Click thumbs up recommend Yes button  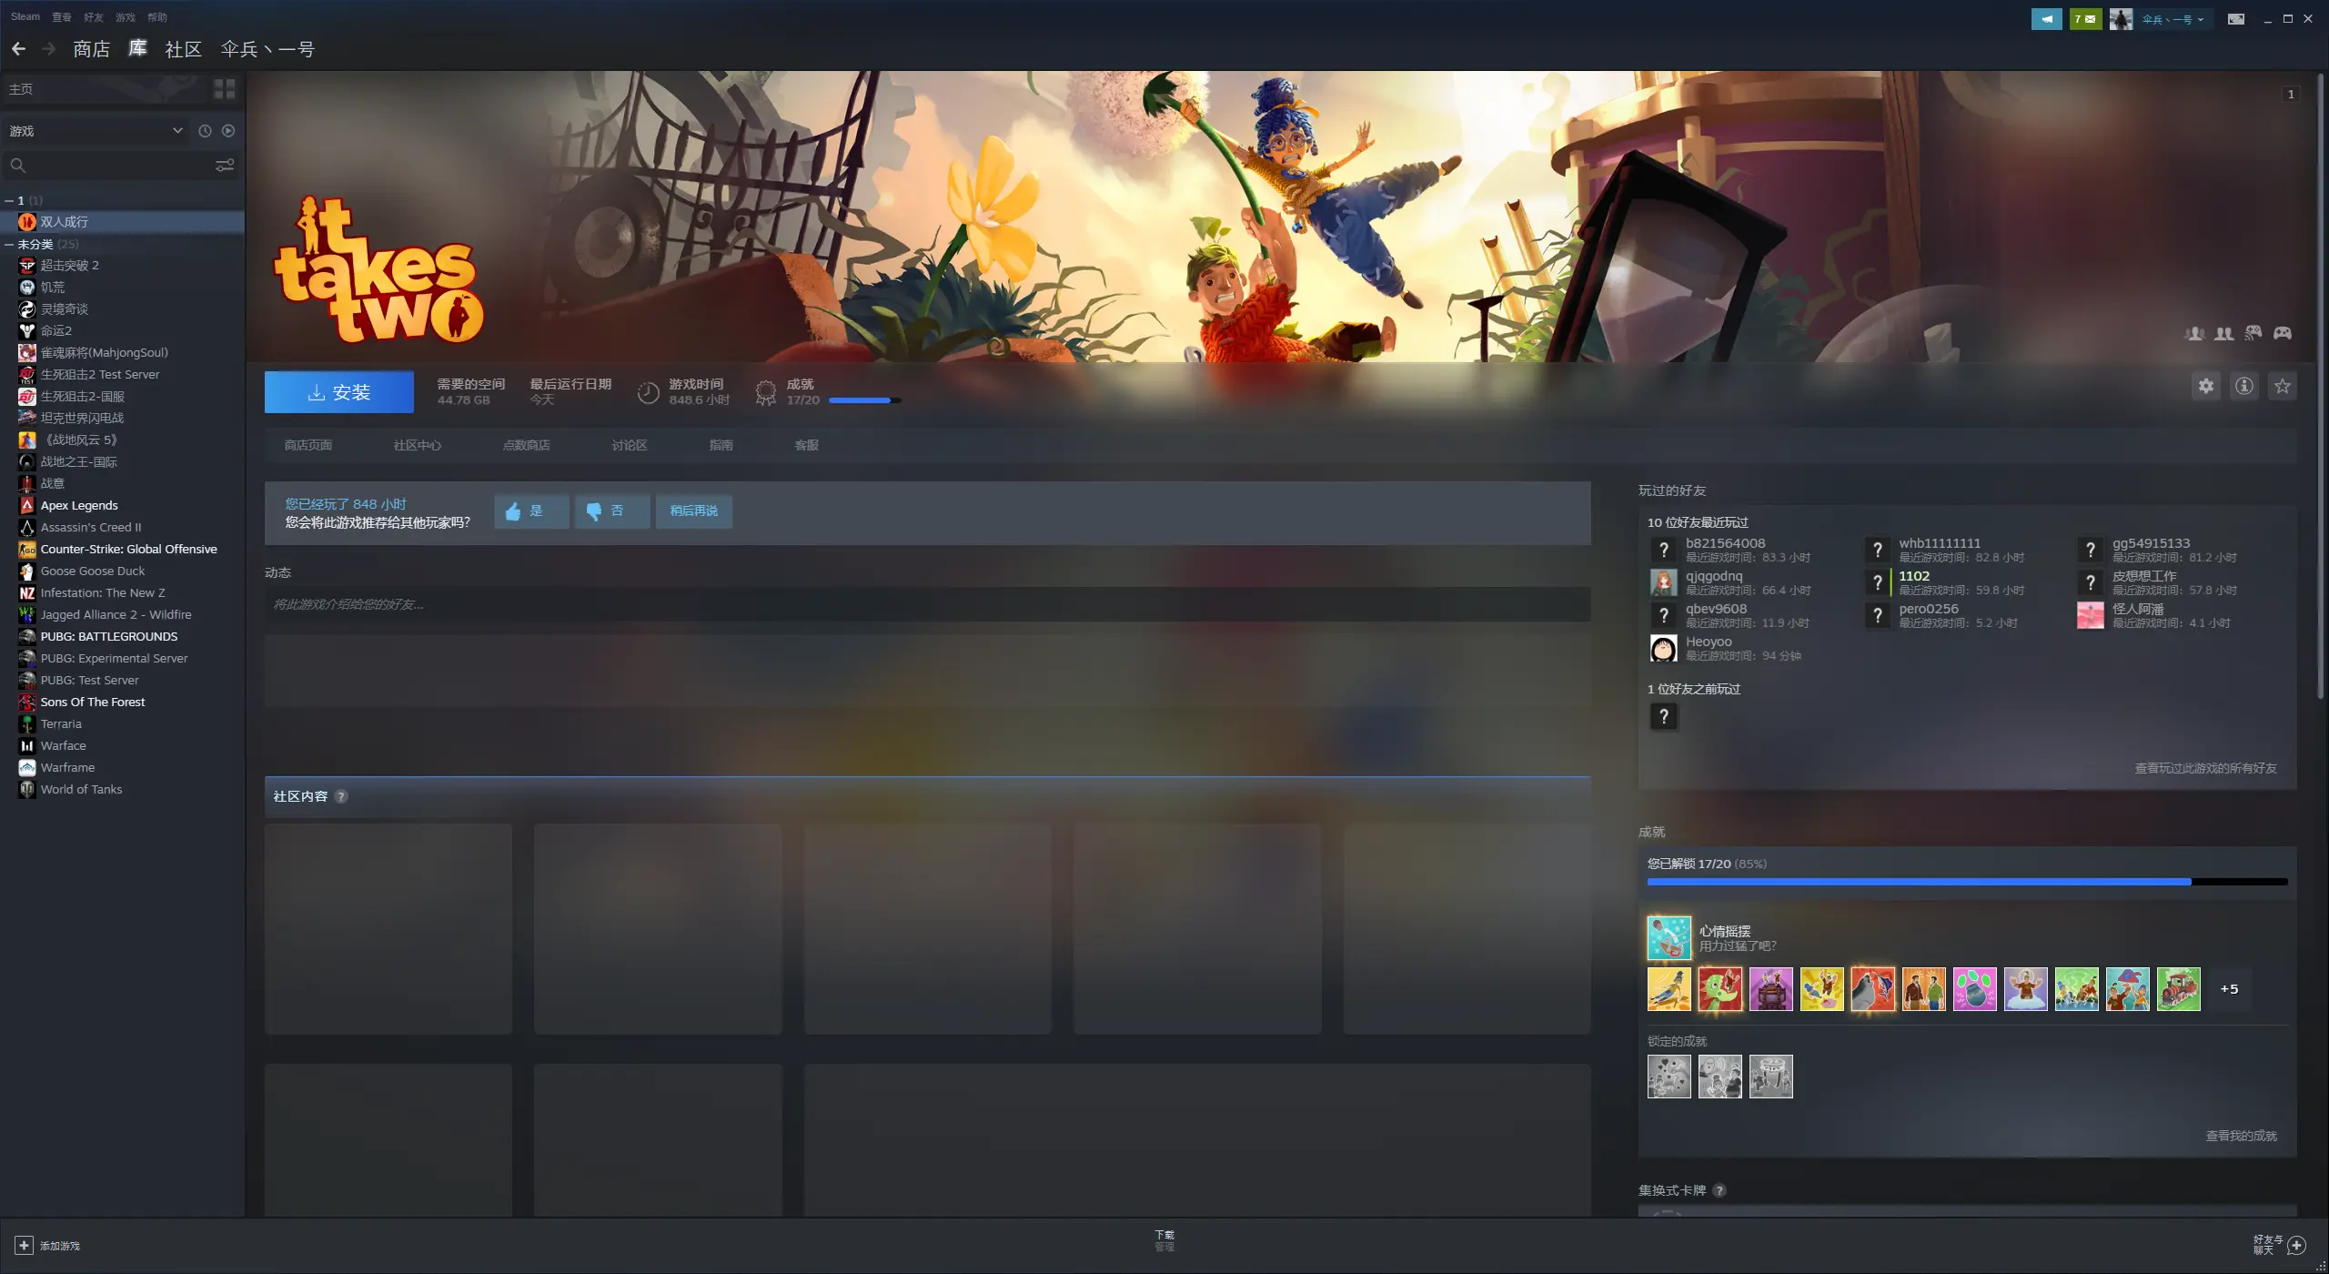(x=531, y=511)
